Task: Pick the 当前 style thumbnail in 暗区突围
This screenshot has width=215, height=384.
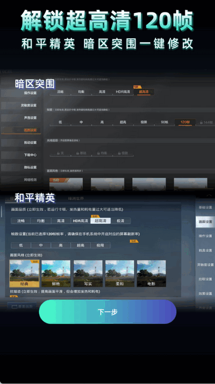Action: pos(66,184)
